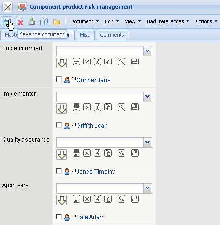Open the Jones Timothy link
220x225 pixels.
click(96, 172)
